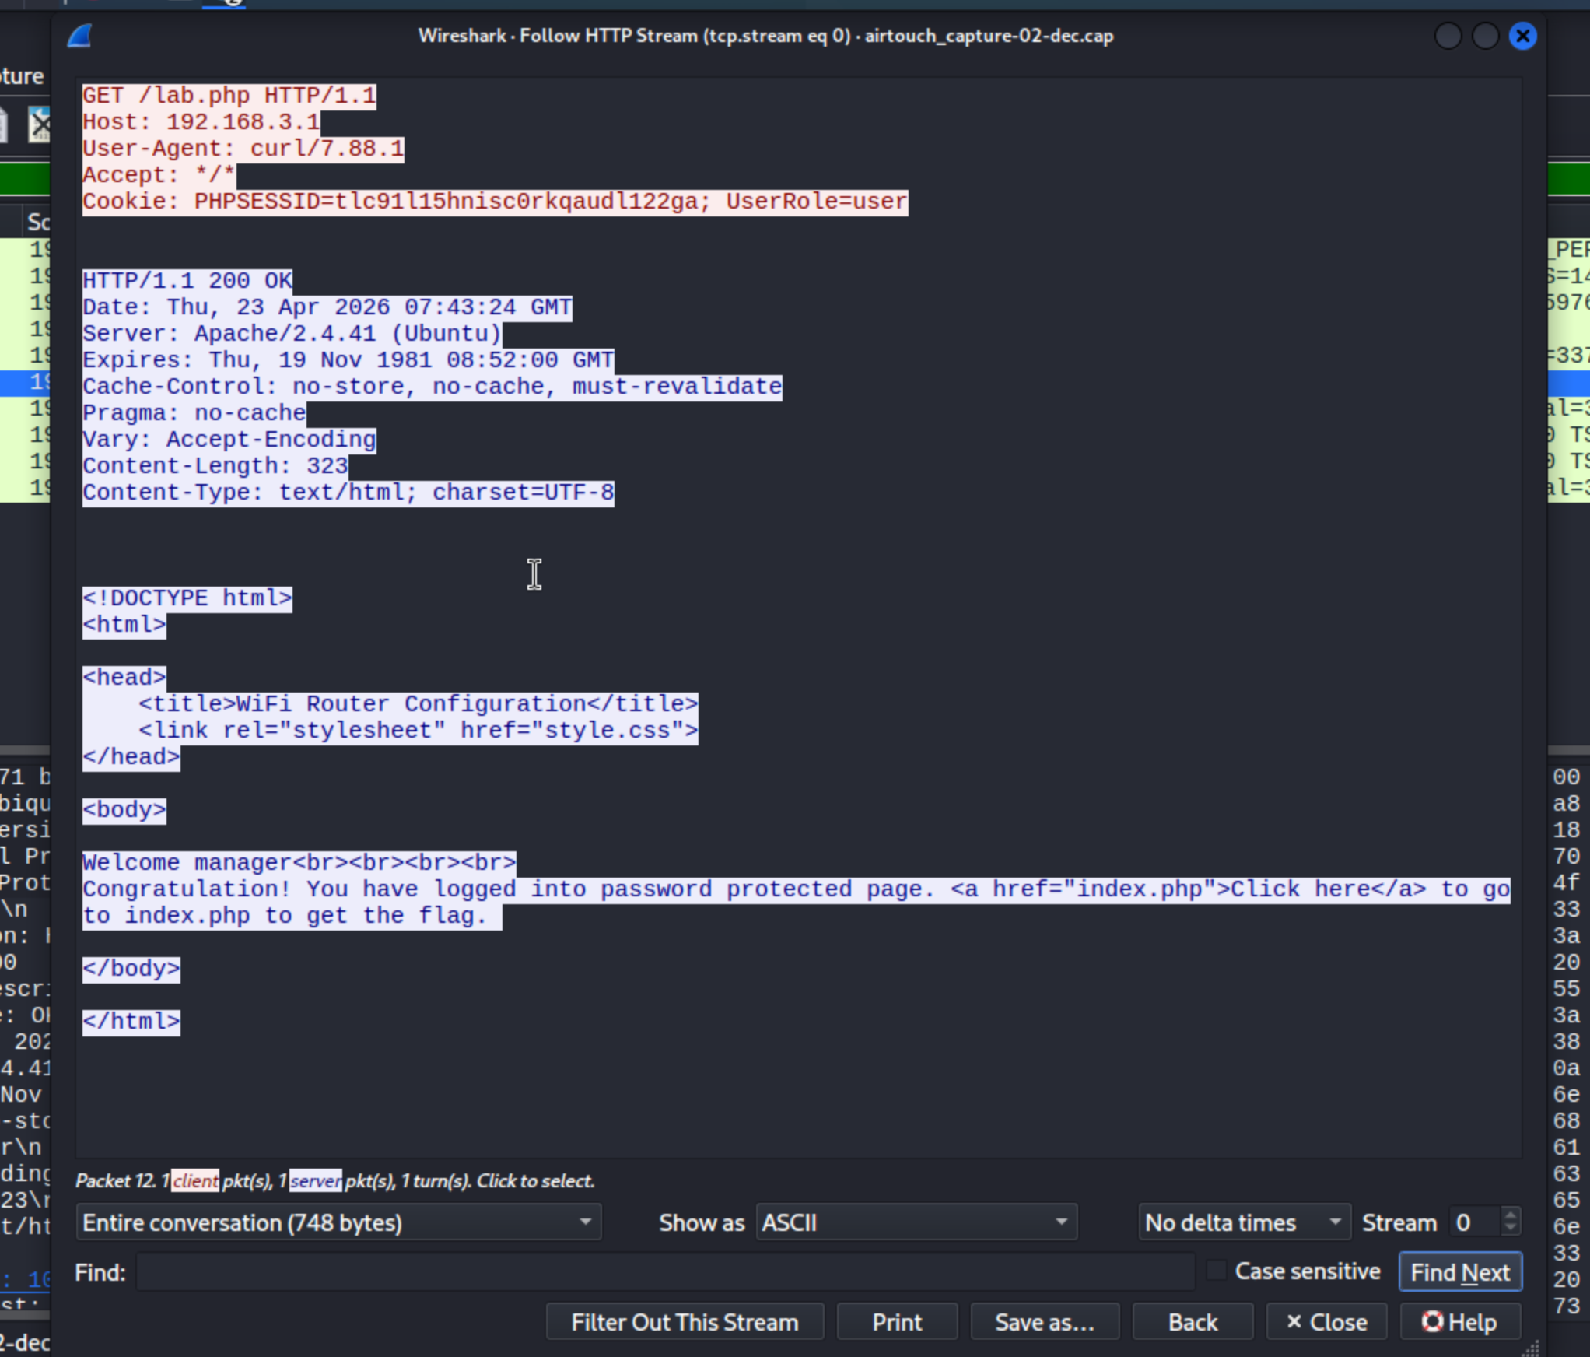
Task: Enable the Case sensitive checkbox
Action: tap(1216, 1271)
